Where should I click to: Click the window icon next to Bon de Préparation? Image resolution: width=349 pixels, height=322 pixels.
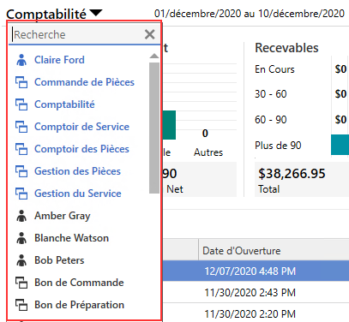(21, 305)
